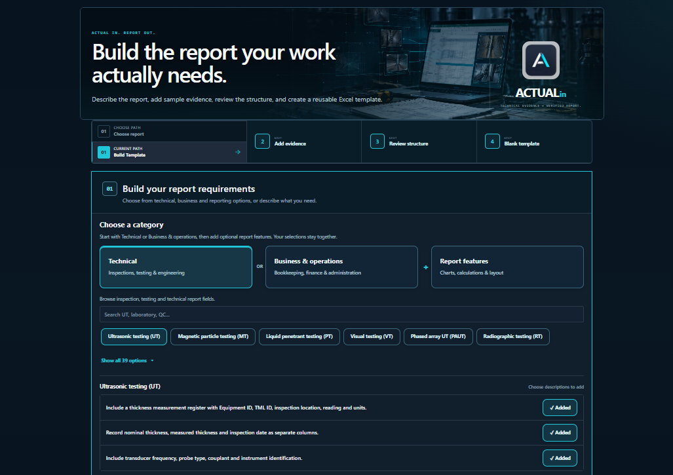Viewport: 673px width, 475px height.
Task: Click the ACTUALin logo icon
Action: (541, 60)
